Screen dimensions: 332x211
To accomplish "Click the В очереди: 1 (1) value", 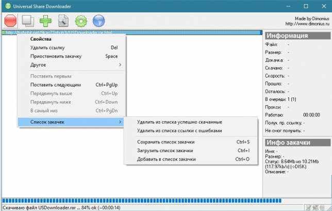I will (280, 99).
